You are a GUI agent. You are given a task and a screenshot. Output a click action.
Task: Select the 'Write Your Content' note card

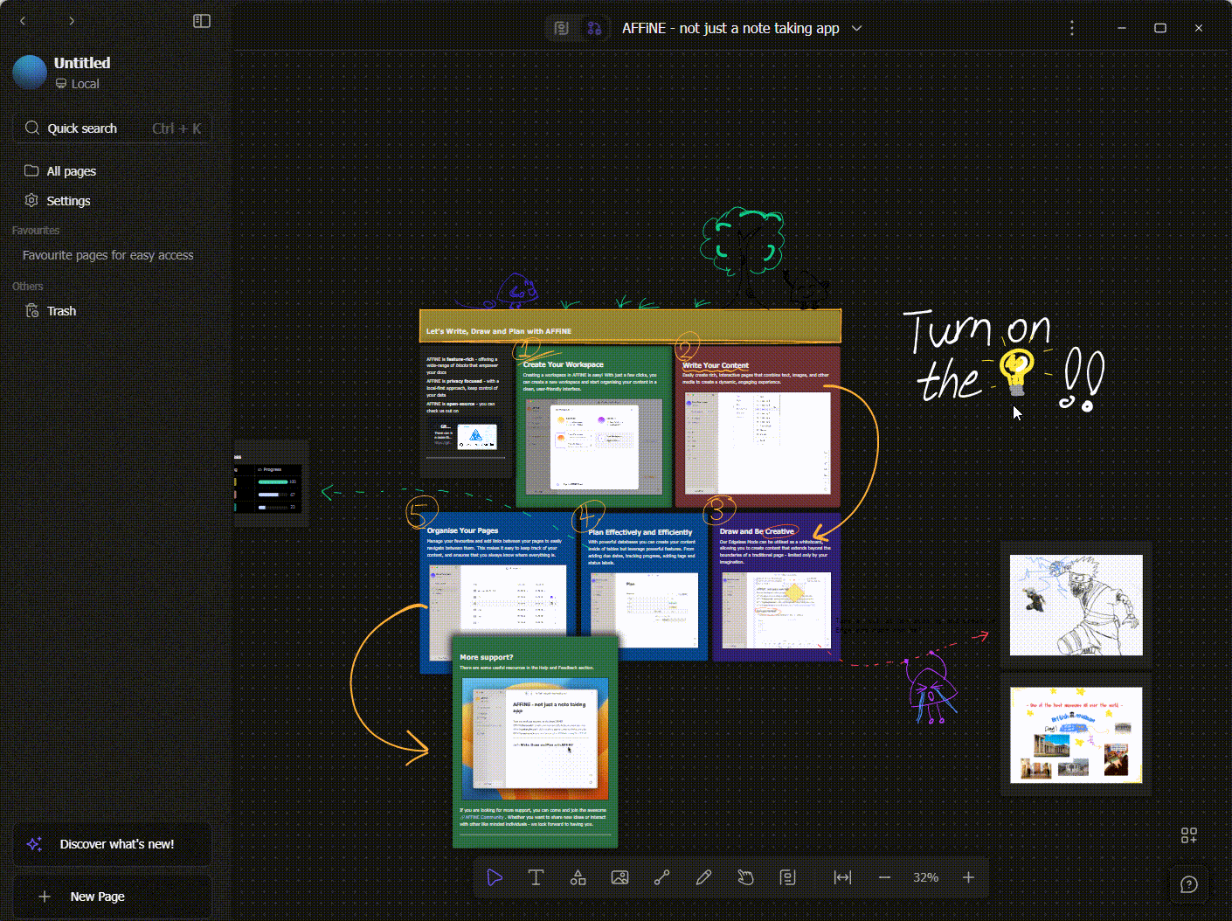[757, 426]
